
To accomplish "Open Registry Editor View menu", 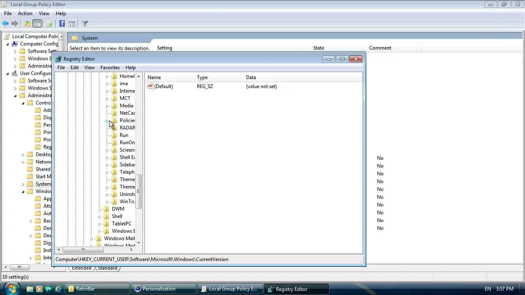I will coord(89,68).
